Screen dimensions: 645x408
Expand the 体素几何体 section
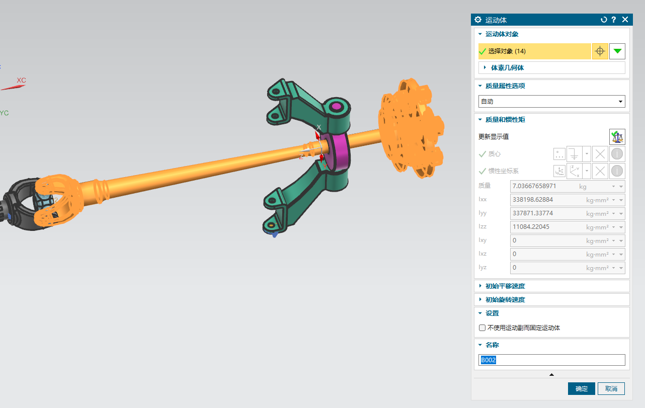[x=508, y=67]
